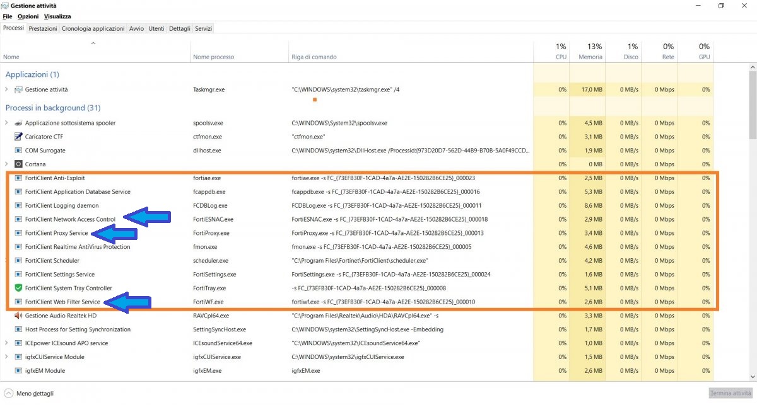Open the Opzioni menu

(x=28, y=16)
